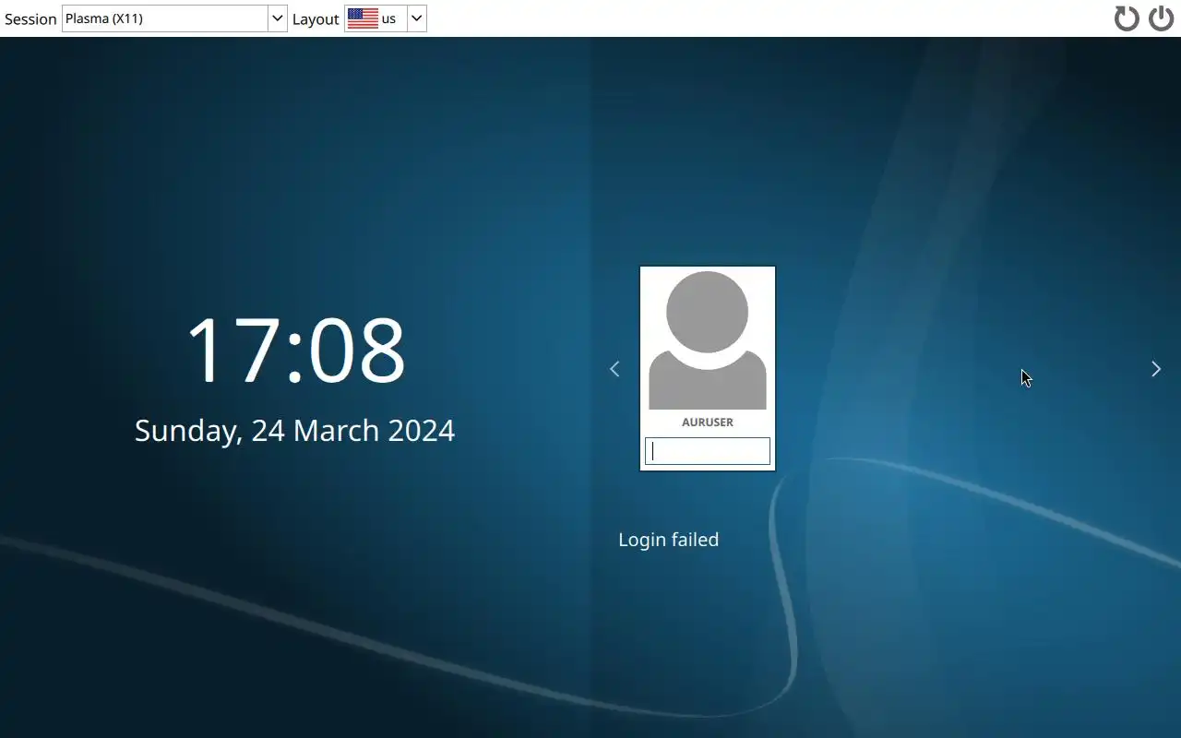Viewport: 1181px width, 738px height.
Task: Click the Session label text
Action: tap(30, 19)
